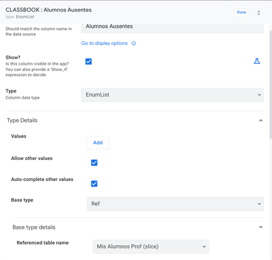Click the CLASSBOOK : Alumnos Ausentes title
The image size is (272, 260).
click(48, 10)
